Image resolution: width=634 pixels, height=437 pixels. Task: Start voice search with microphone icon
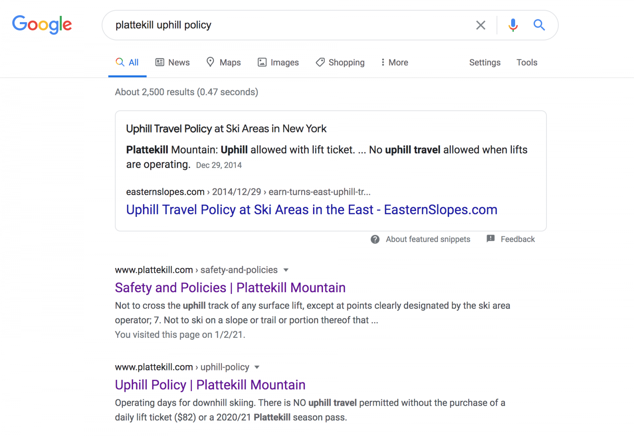(513, 25)
